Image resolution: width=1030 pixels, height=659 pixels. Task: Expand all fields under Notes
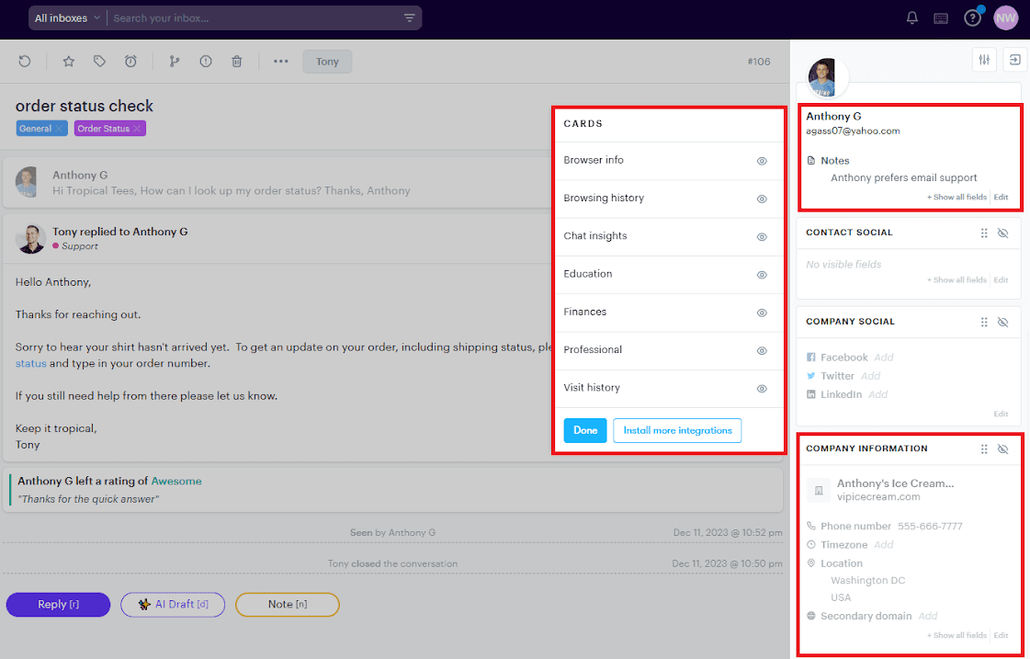(956, 197)
